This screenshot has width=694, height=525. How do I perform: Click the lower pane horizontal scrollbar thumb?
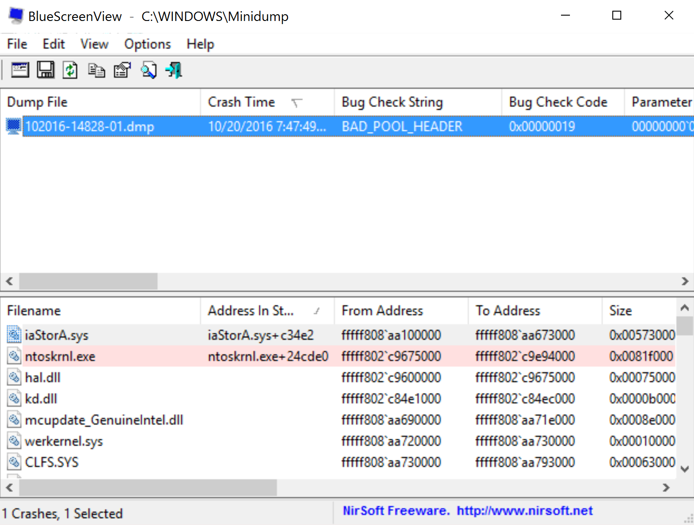(x=148, y=488)
